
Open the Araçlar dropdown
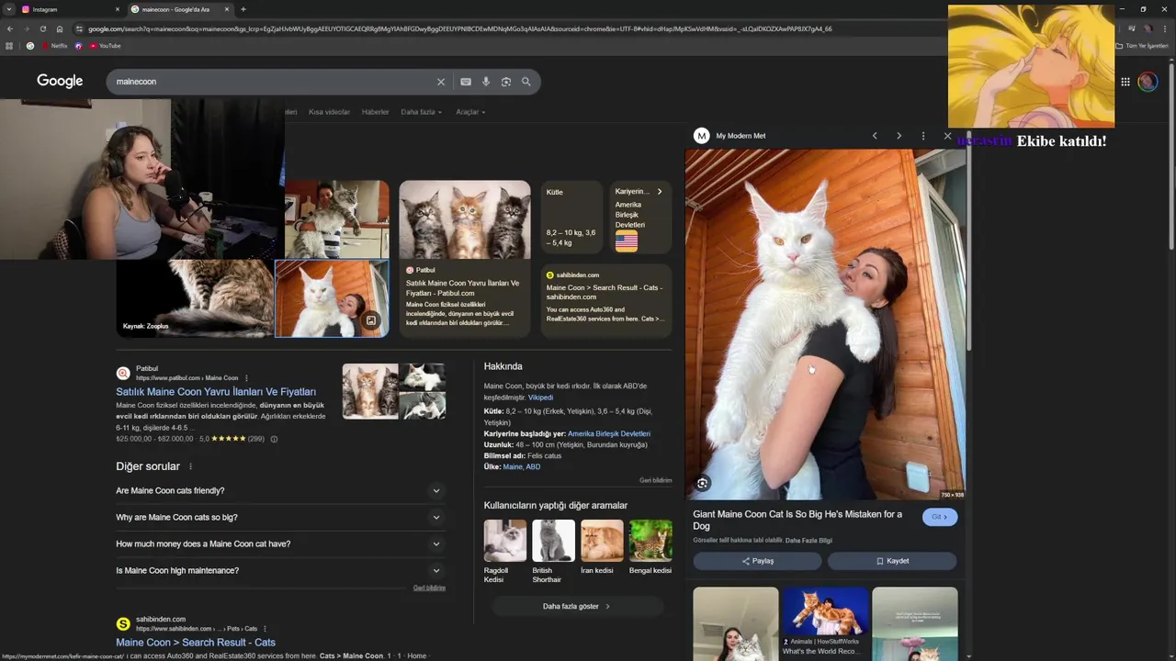coord(470,112)
